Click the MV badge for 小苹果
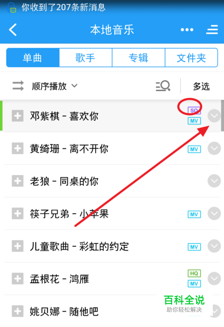 coord(194,214)
